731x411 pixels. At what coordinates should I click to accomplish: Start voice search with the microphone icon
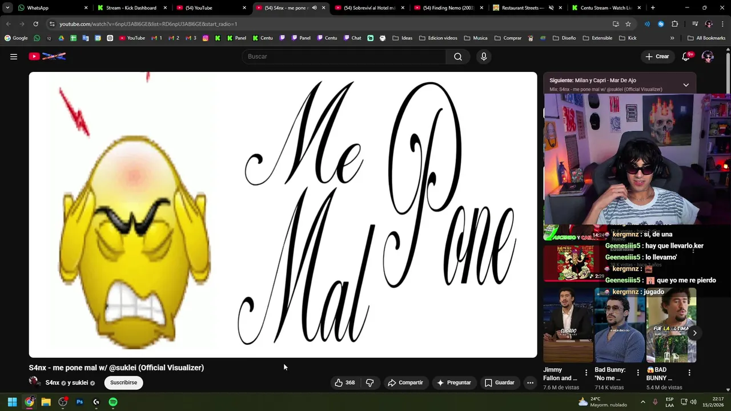point(484,57)
